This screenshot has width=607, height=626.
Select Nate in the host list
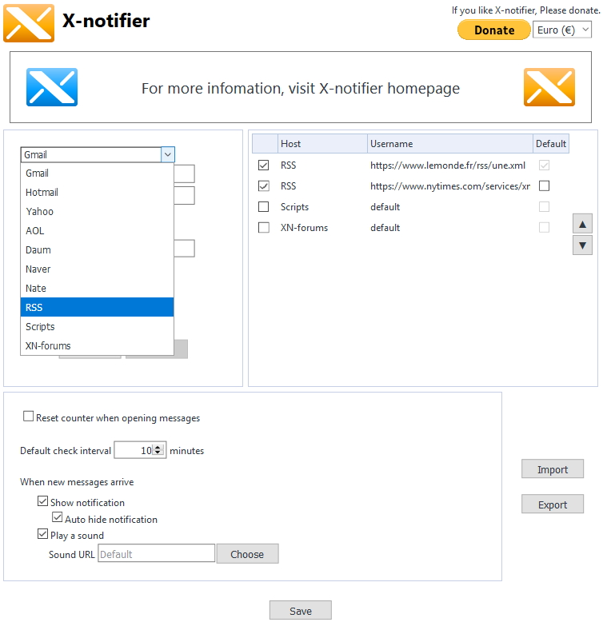pos(97,289)
